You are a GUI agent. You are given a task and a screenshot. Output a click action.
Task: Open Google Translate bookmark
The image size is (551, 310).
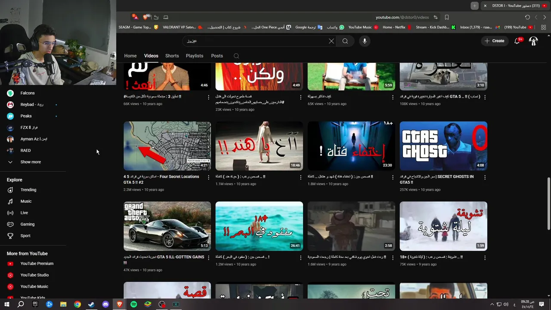309,27
